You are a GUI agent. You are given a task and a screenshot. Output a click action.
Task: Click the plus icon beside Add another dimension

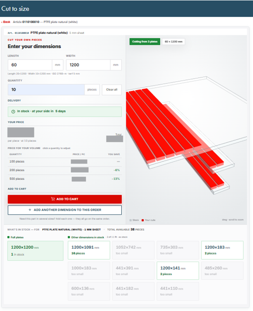point(30,210)
